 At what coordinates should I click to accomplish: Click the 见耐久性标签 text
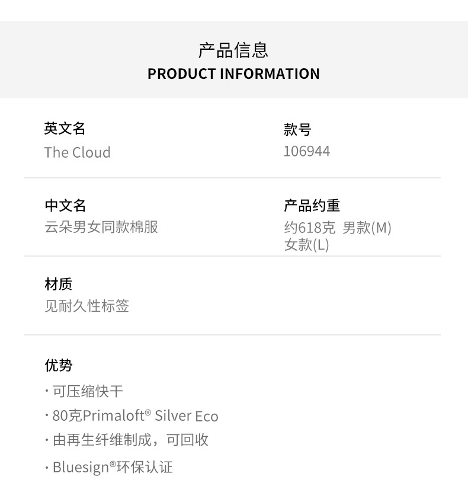(x=86, y=306)
